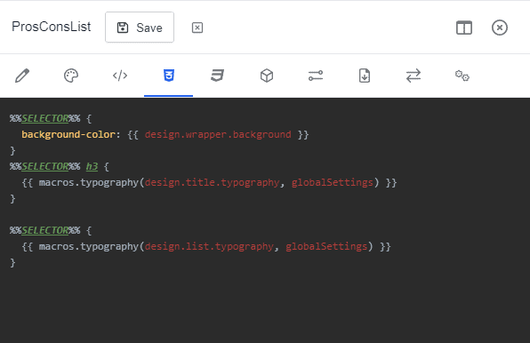Click design.title.typography in the code

[212, 182]
